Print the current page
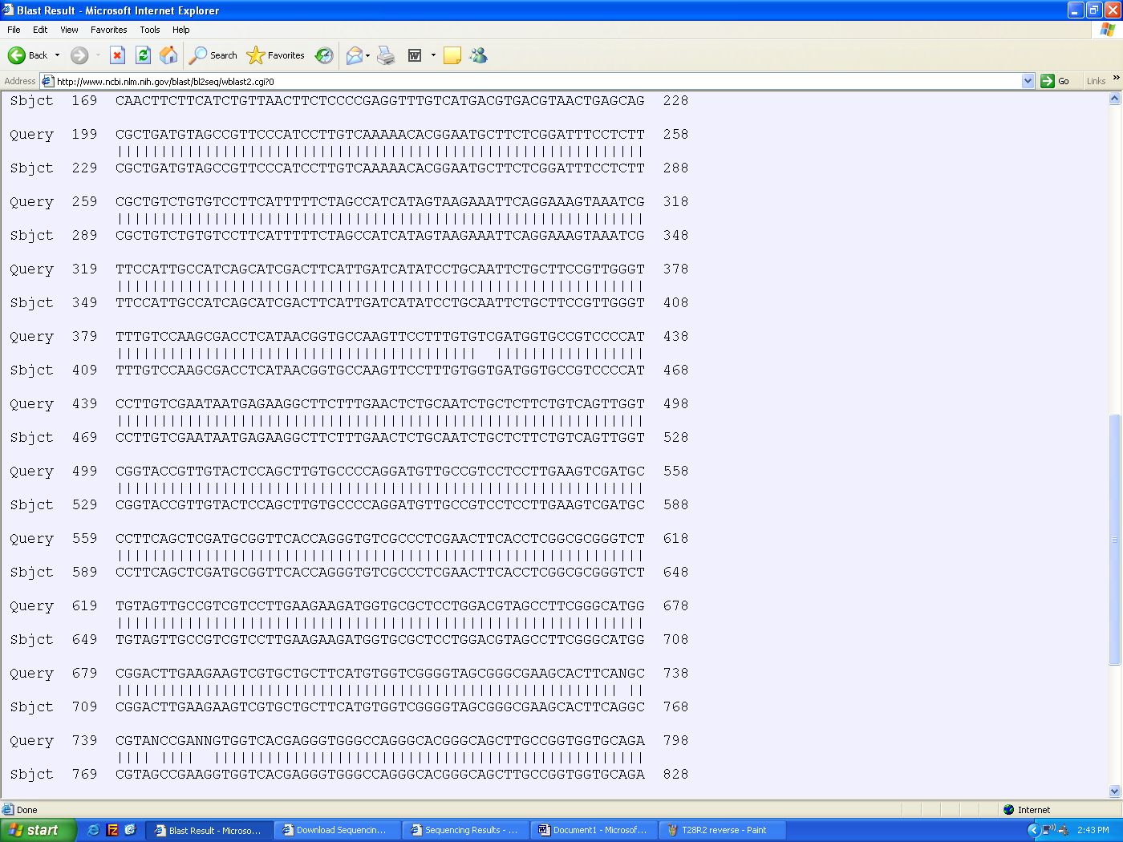1123x842 pixels. [386, 55]
